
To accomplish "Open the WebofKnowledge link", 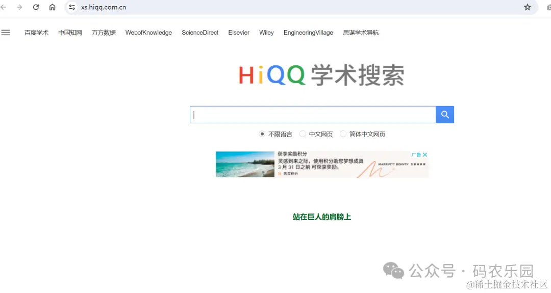I will [148, 33].
